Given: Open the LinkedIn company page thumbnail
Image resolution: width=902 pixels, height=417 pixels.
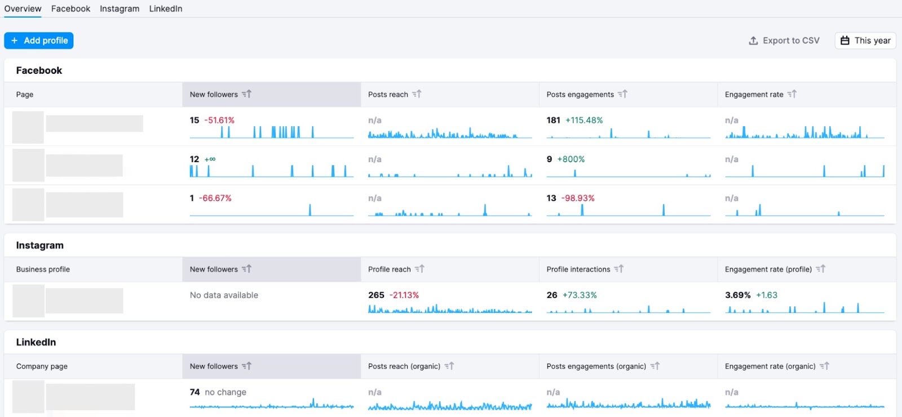Looking at the screenshot, I should coord(28,397).
